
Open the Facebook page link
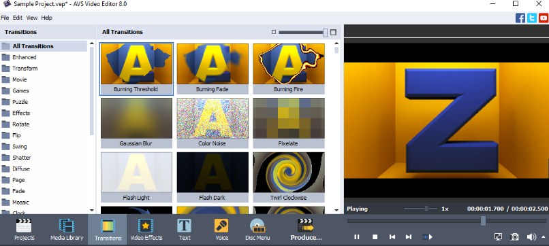(x=520, y=18)
